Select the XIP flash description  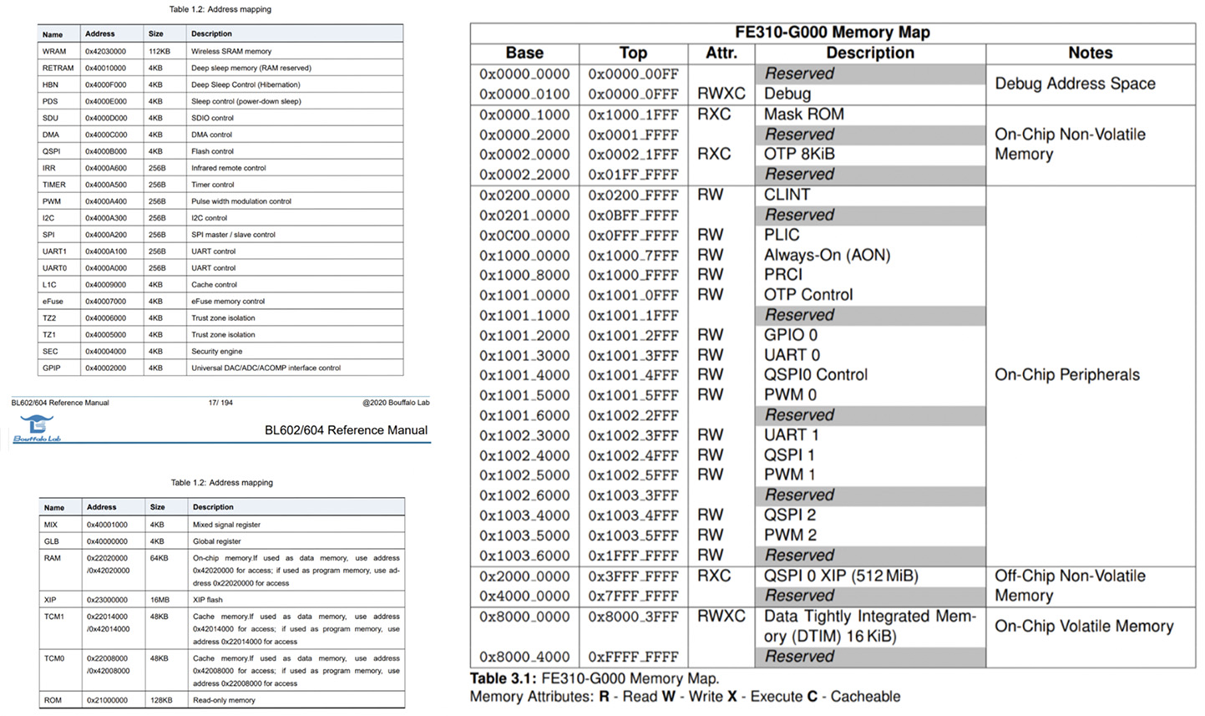coord(208,600)
